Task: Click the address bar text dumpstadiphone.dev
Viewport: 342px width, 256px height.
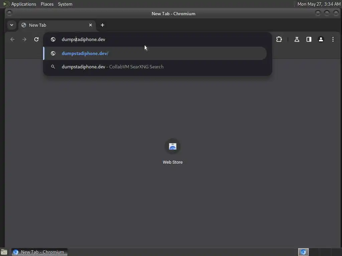Action: 83,39
